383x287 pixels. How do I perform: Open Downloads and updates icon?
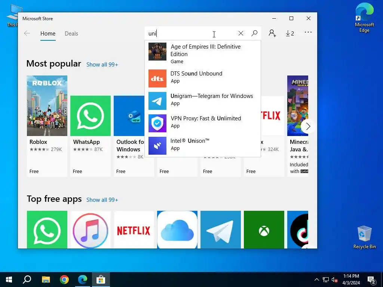[x=290, y=33]
